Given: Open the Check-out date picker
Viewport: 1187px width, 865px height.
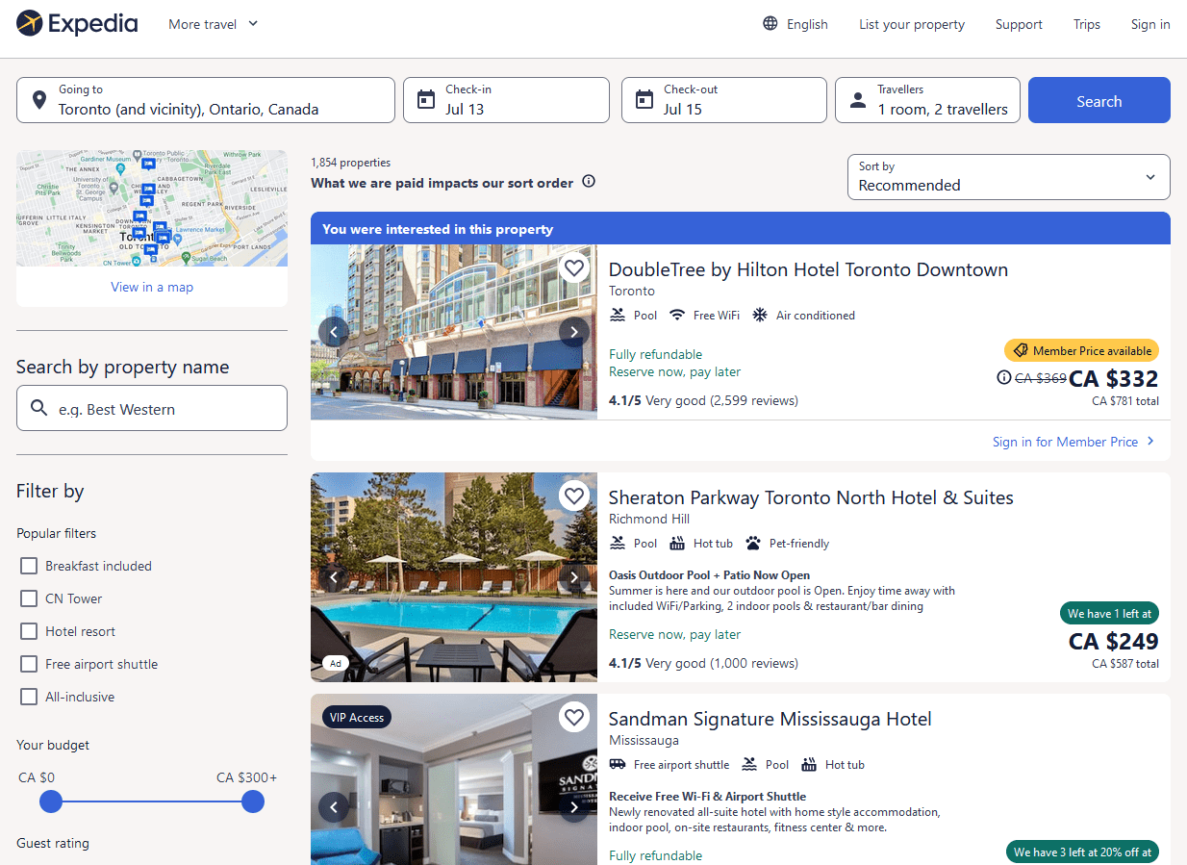Looking at the screenshot, I should click(724, 100).
